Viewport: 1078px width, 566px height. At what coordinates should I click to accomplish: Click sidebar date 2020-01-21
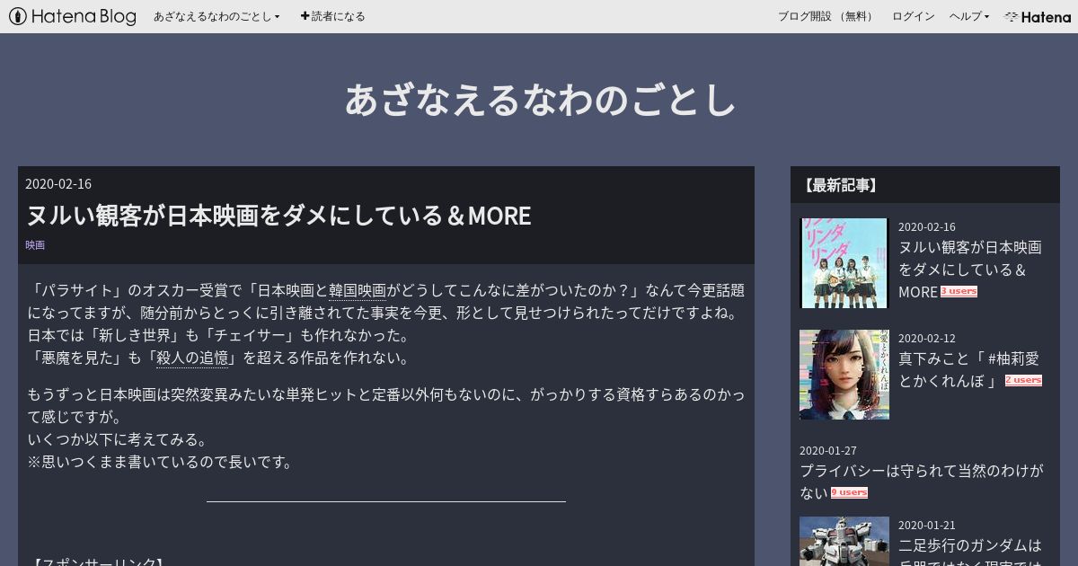tap(927, 525)
